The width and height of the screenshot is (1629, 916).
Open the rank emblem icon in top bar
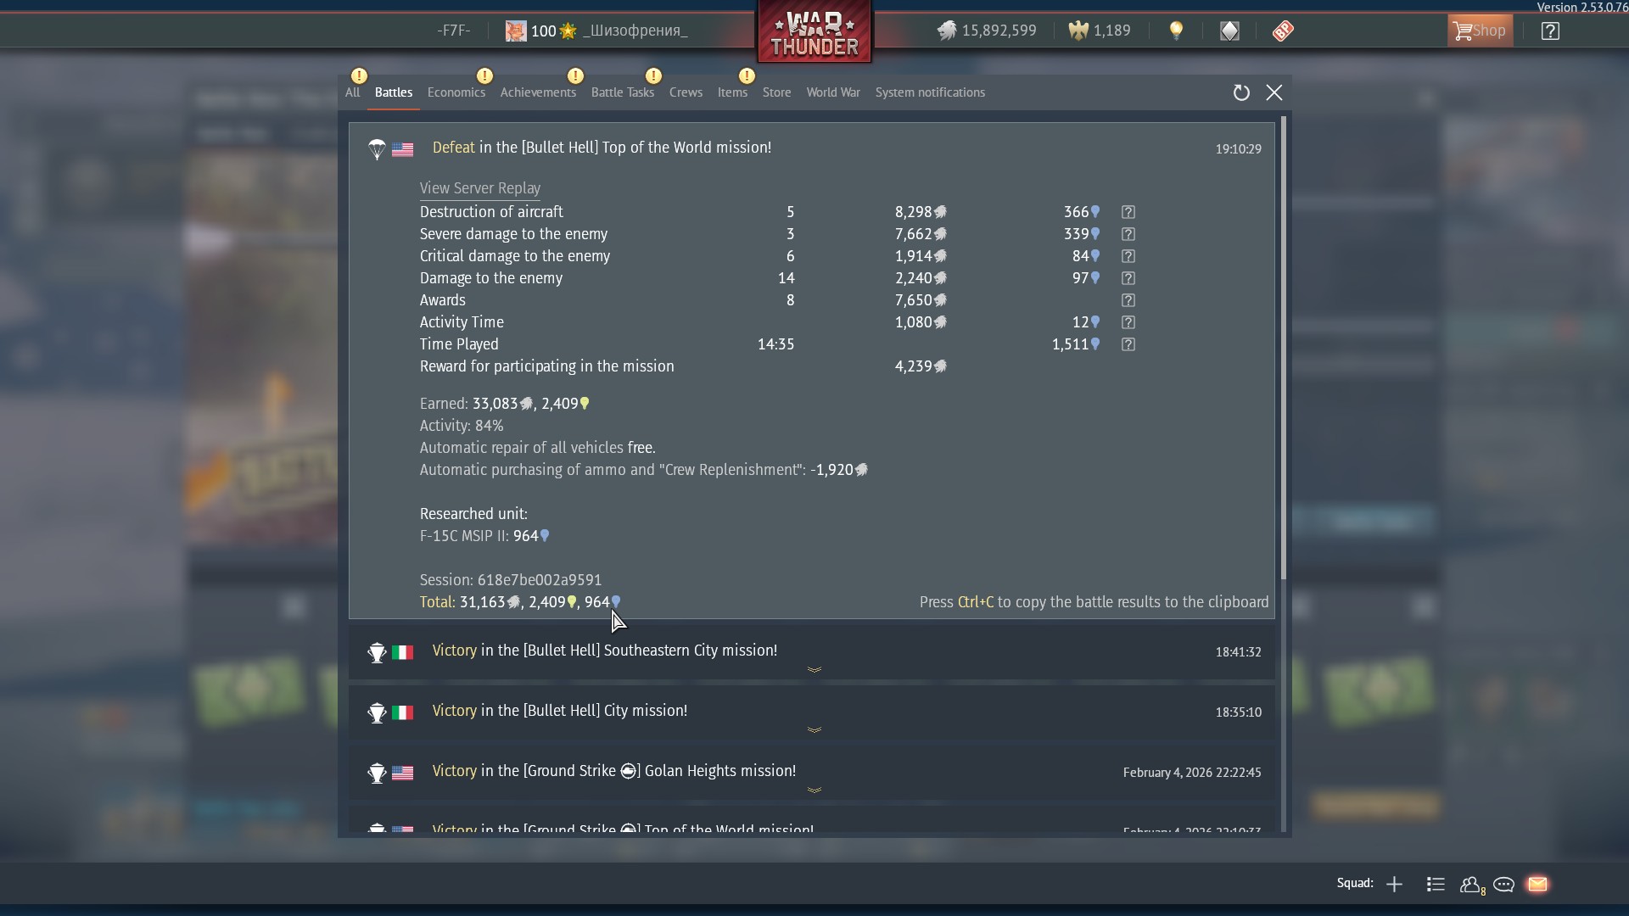pos(1229,31)
